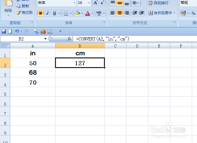Apply yellow fill color bucket

(78, 13)
